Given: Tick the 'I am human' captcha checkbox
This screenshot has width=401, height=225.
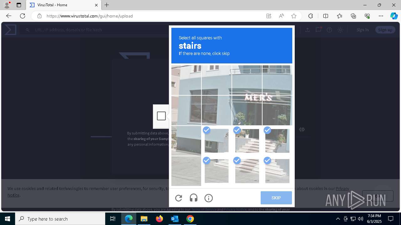Looking at the screenshot, I should tap(161, 116).
